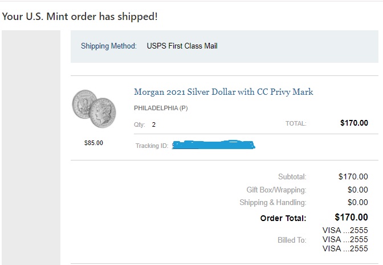Viewport: 383px width, 265px height.
Task: Select the USPS First Class Mail text
Action: (182, 46)
